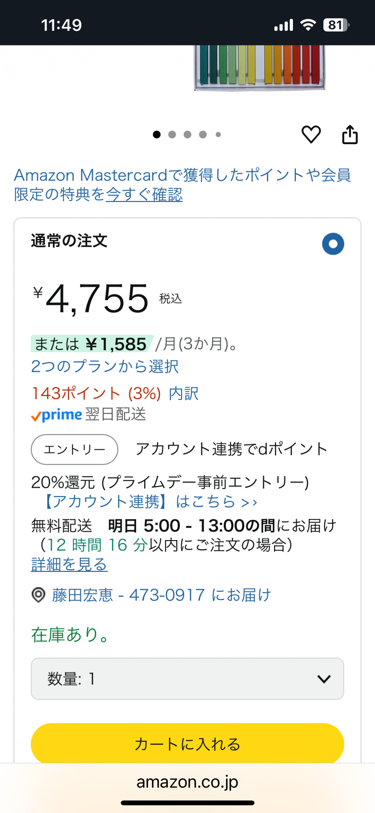This screenshot has width=375, height=813.
Task: Go to second image carousel dot
Action: click(172, 135)
